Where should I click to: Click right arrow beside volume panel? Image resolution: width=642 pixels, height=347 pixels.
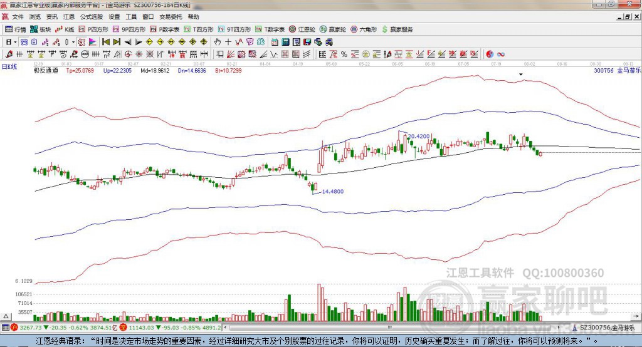pos(636,316)
